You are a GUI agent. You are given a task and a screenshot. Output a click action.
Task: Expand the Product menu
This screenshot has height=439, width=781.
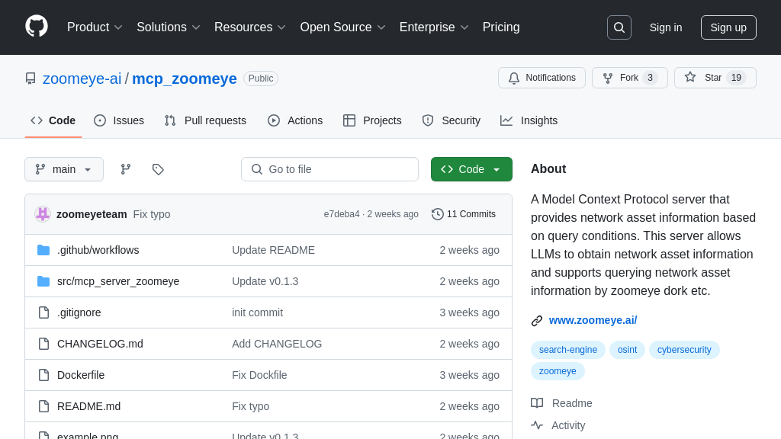(x=95, y=27)
